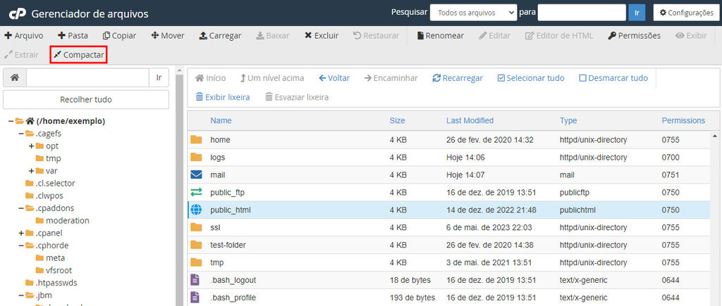This screenshot has width=722, height=306.
Task: Click the home icon beside path field
Action: (15, 77)
